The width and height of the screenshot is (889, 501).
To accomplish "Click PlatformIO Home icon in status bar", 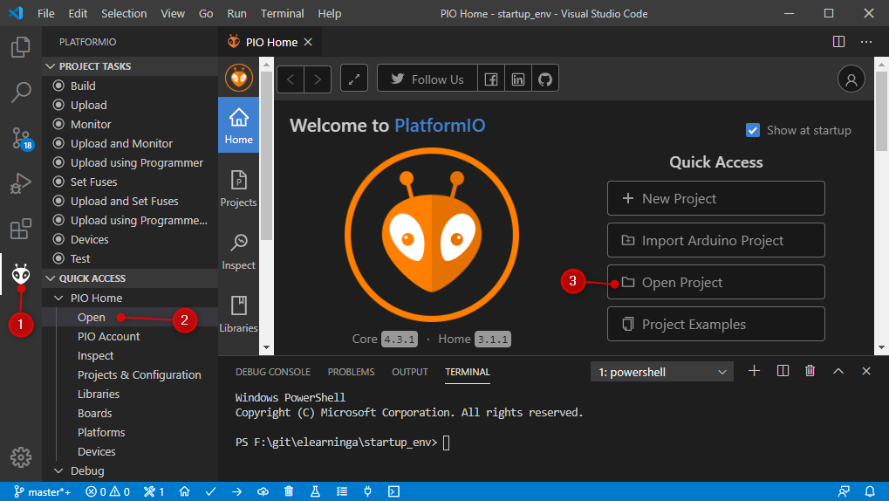I will 184,491.
